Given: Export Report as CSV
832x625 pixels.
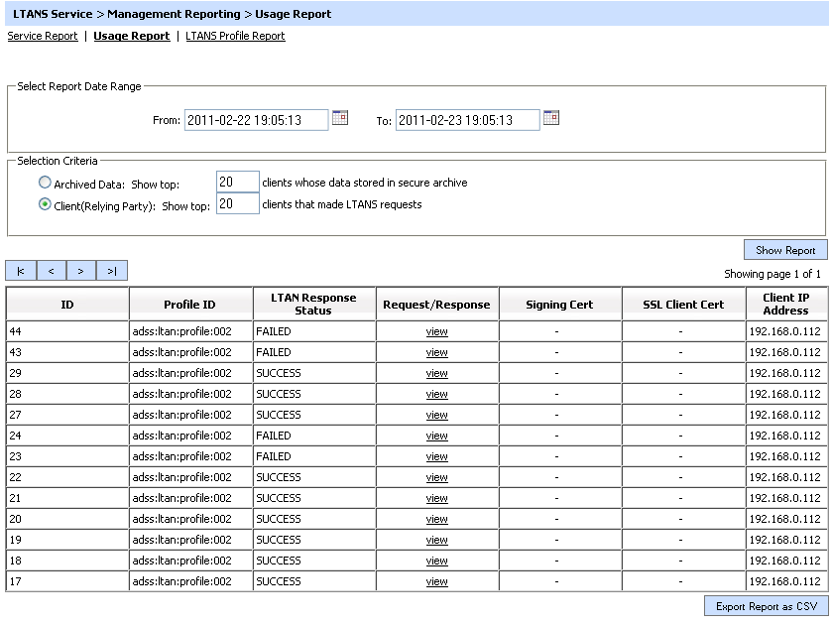Looking at the screenshot, I should point(767,606).
